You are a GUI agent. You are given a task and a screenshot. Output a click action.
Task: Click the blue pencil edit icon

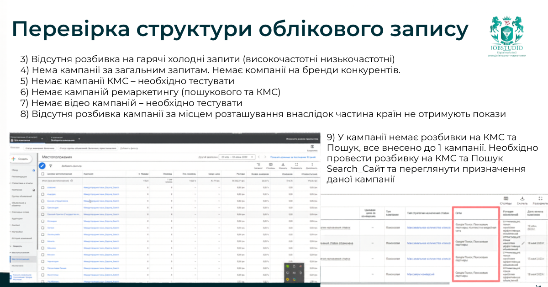tap(42, 165)
